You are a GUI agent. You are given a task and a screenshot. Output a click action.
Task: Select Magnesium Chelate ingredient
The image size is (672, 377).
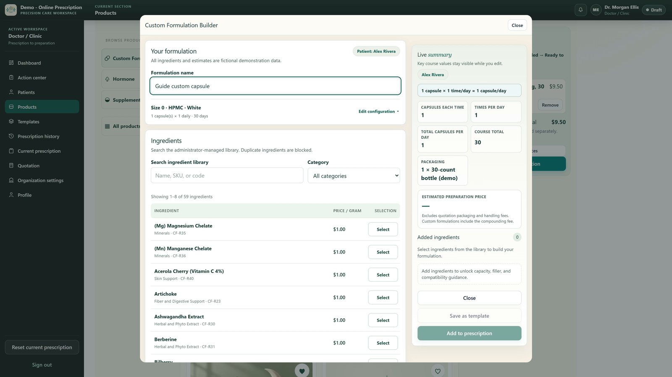(383, 229)
